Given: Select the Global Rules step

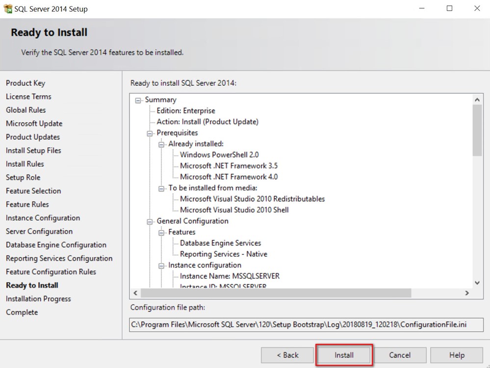Looking at the screenshot, I should (26, 110).
